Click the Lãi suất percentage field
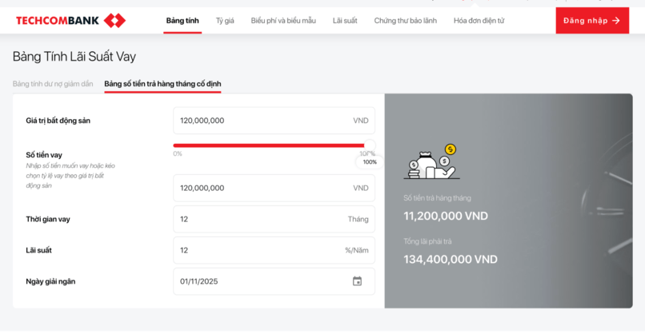This screenshot has height=334, width=645. coord(274,250)
